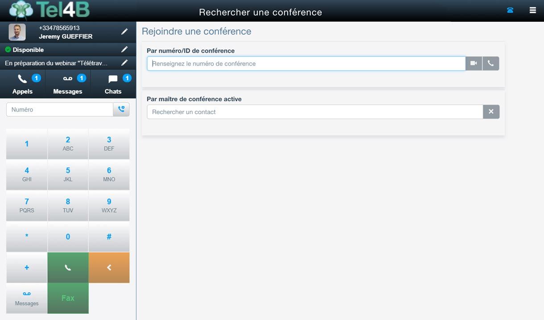Dial 6 MNO on keypad
Screen dimensions: 544x320
pyautogui.click(x=109, y=175)
